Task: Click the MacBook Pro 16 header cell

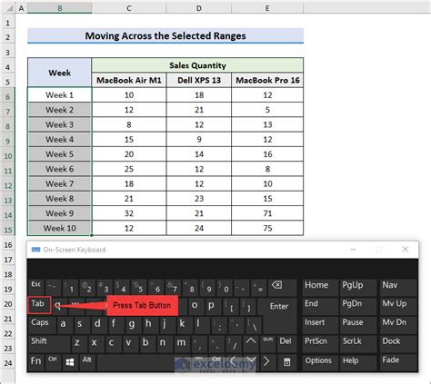Action: click(x=267, y=80)
